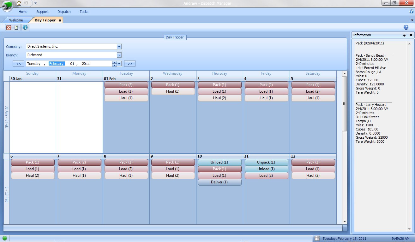Click the Home icon in quick access toolbar

pos(19,3)
